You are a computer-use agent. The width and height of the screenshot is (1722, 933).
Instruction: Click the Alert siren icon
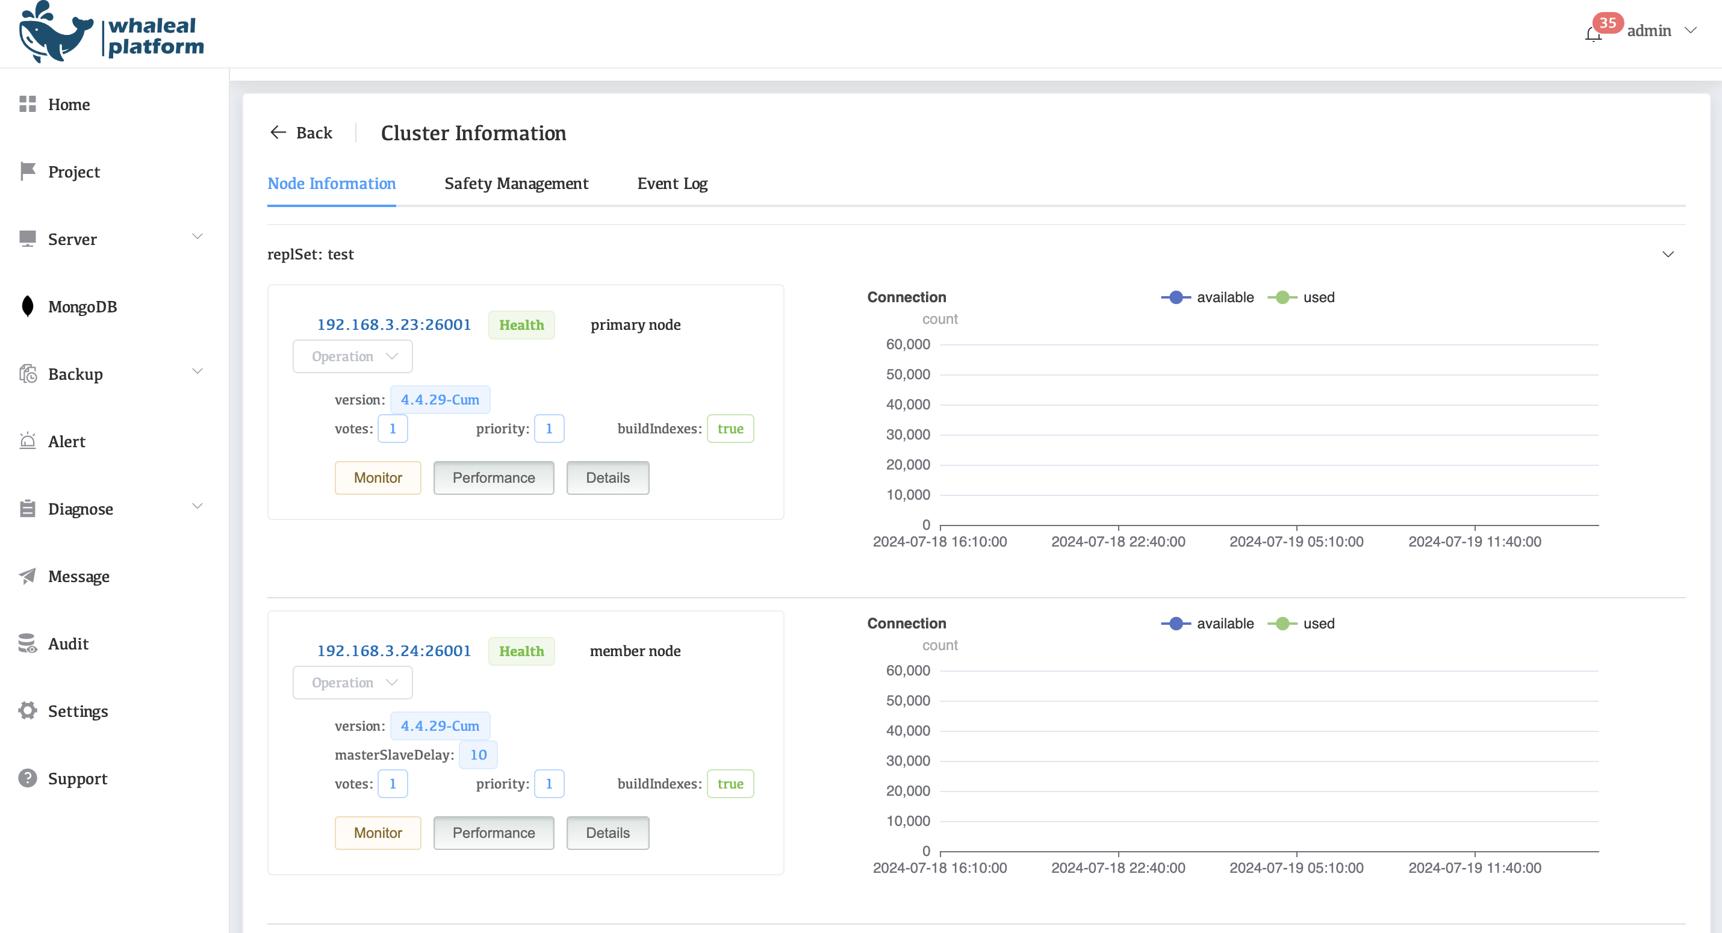click(x=28, y=441)
